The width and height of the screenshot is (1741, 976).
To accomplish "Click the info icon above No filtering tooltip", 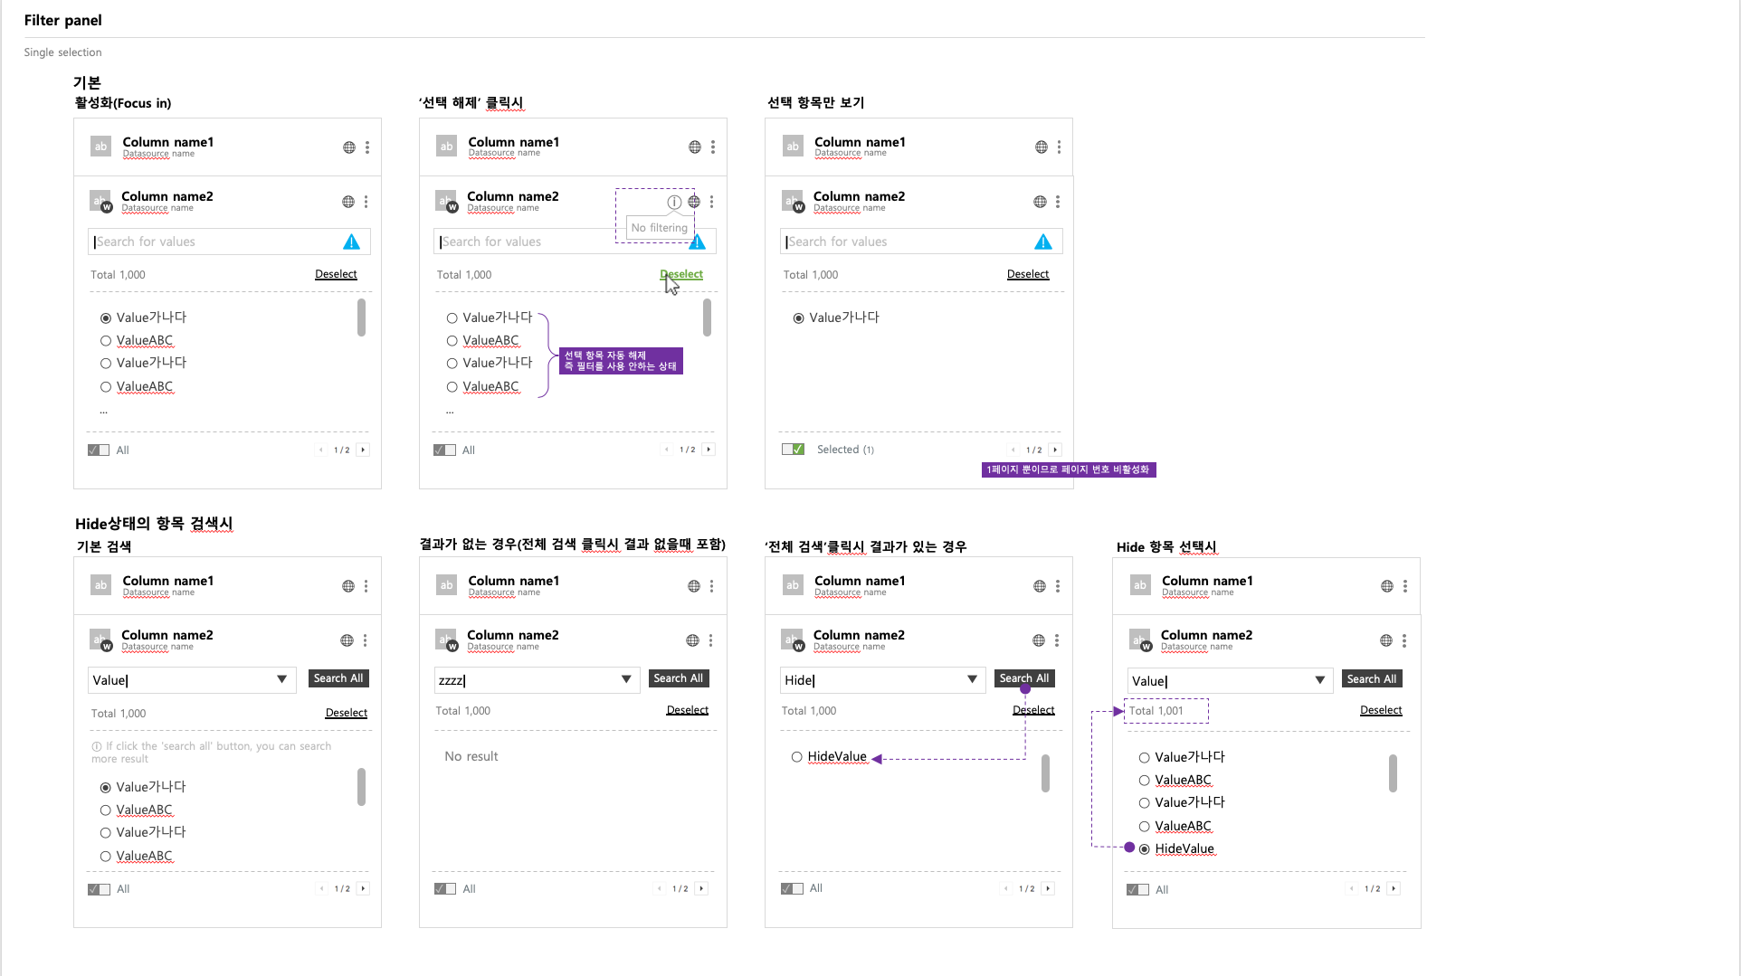I will tap(674, 202).
